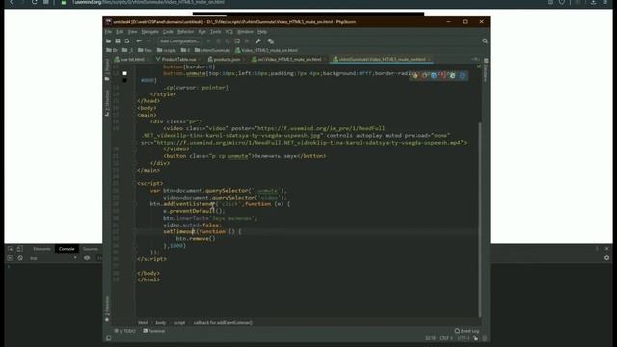Screen dimensions: 617x347
Task: Expand the scripts folder breadcrumb
Action: tap(167, 50)
